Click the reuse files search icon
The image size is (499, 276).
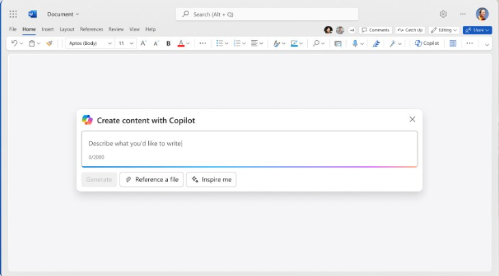(338, 44)
